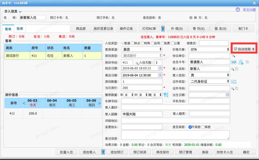This screenshot has width=259, height=160.
Task: Open the 价格方案 dropdown showing OTA
Action: (x=209, y=49)
